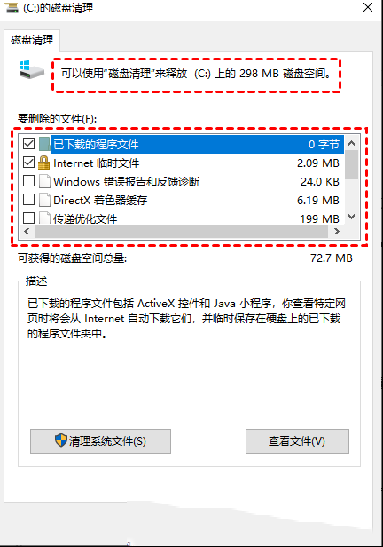This screenshot has width=383, height=547.
Task: Click the 查看文件(V) button
Action: [x=297, y=441]
